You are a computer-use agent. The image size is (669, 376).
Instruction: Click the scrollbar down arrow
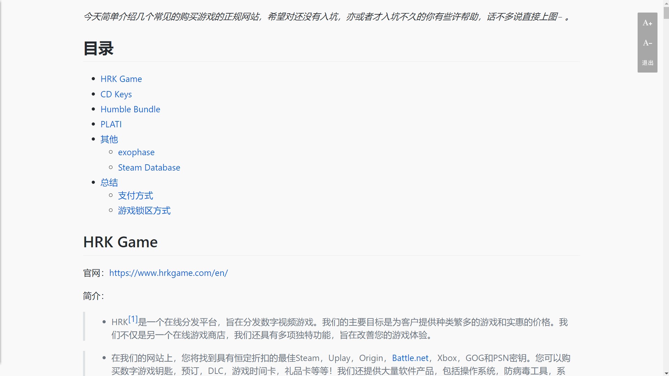click(x=666, y=373)
